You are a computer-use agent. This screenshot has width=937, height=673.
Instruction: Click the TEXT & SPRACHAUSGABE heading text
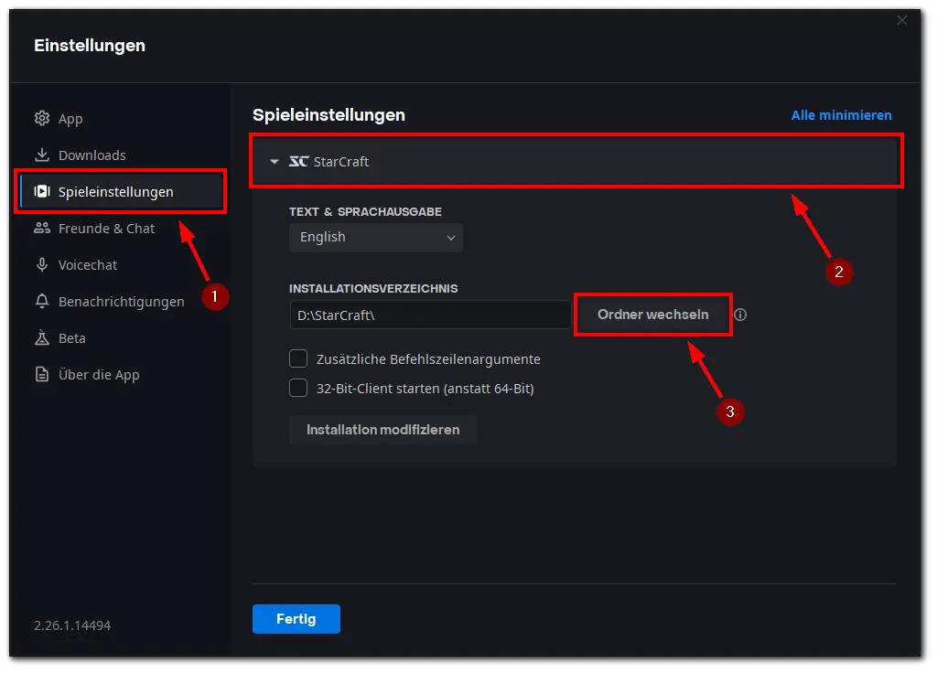tap(366, 211)
